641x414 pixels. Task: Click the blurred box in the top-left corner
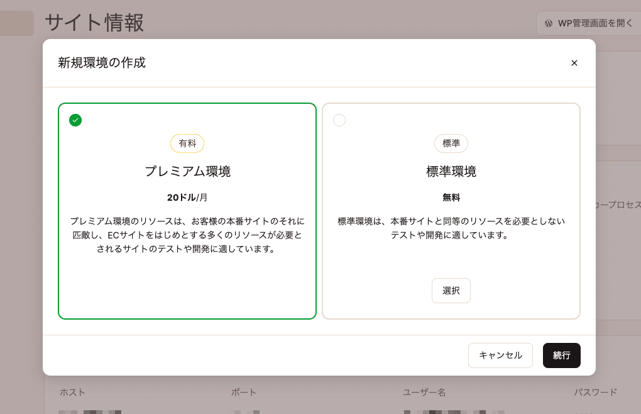point(16,23)
